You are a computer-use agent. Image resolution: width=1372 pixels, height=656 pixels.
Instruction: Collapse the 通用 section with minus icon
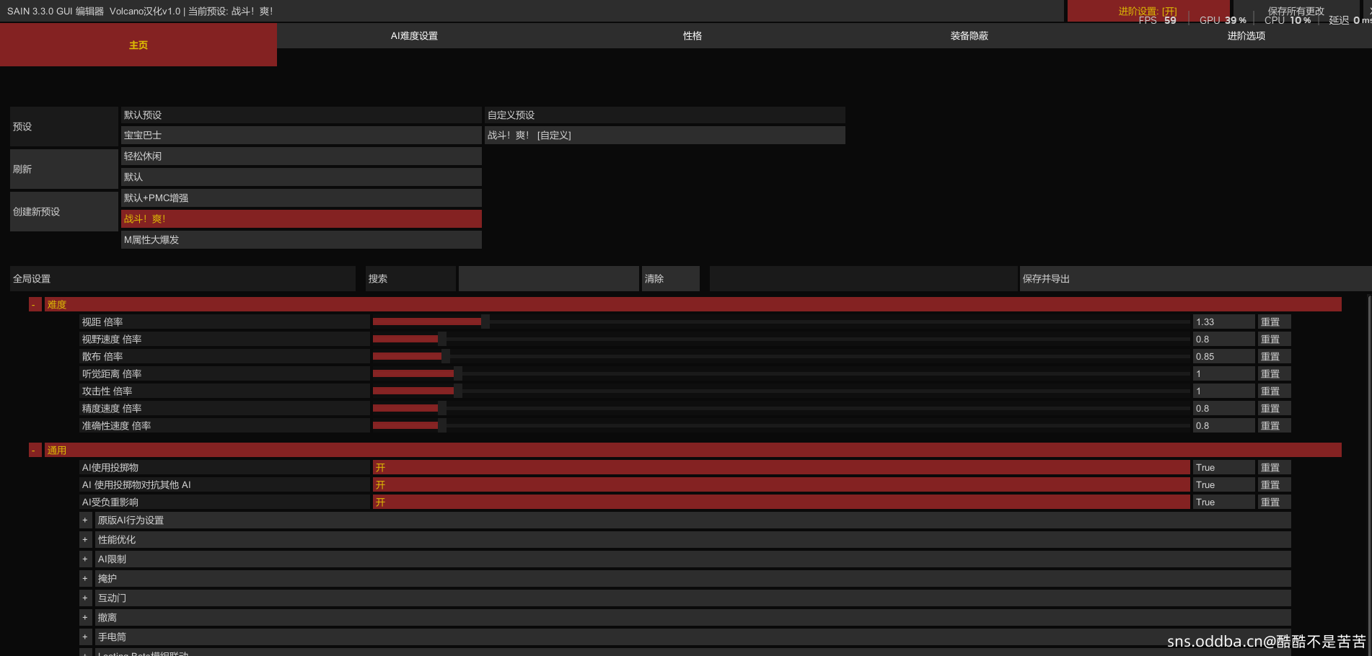34,451
